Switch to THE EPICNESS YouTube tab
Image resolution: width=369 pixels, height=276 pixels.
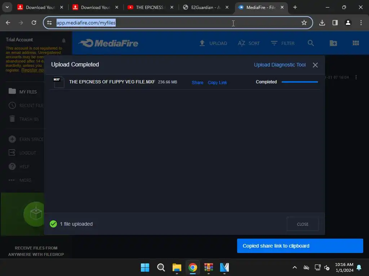pyautogui.click(x=150, y=7)
